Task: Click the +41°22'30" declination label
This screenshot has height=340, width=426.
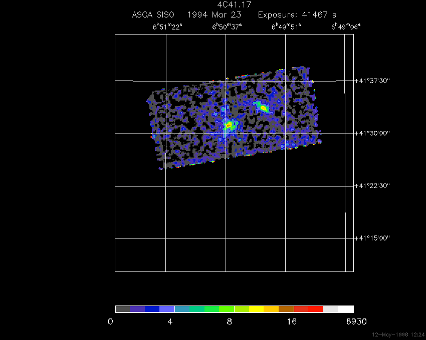Action: (x=372, y=186)
